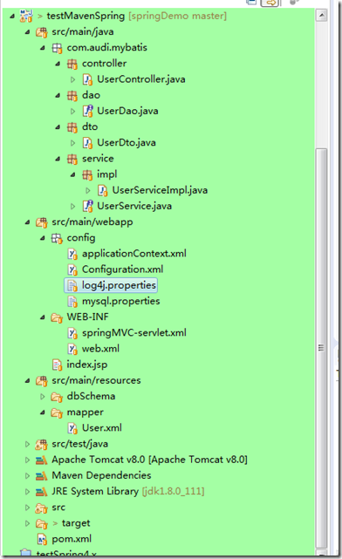Click the config package icon
The width and height of the screenshot is (342, 559).
57,238
